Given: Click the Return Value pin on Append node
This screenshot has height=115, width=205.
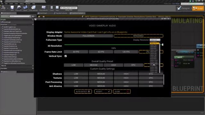Looking at the screenshot, I should click(x=192, y=60).
